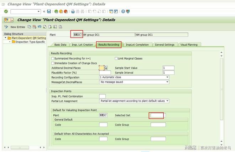Screen dimensions: 235x152
Task: Click the last icon in the application toolbar
Action: pyautogui.click(x=61, y=27)
